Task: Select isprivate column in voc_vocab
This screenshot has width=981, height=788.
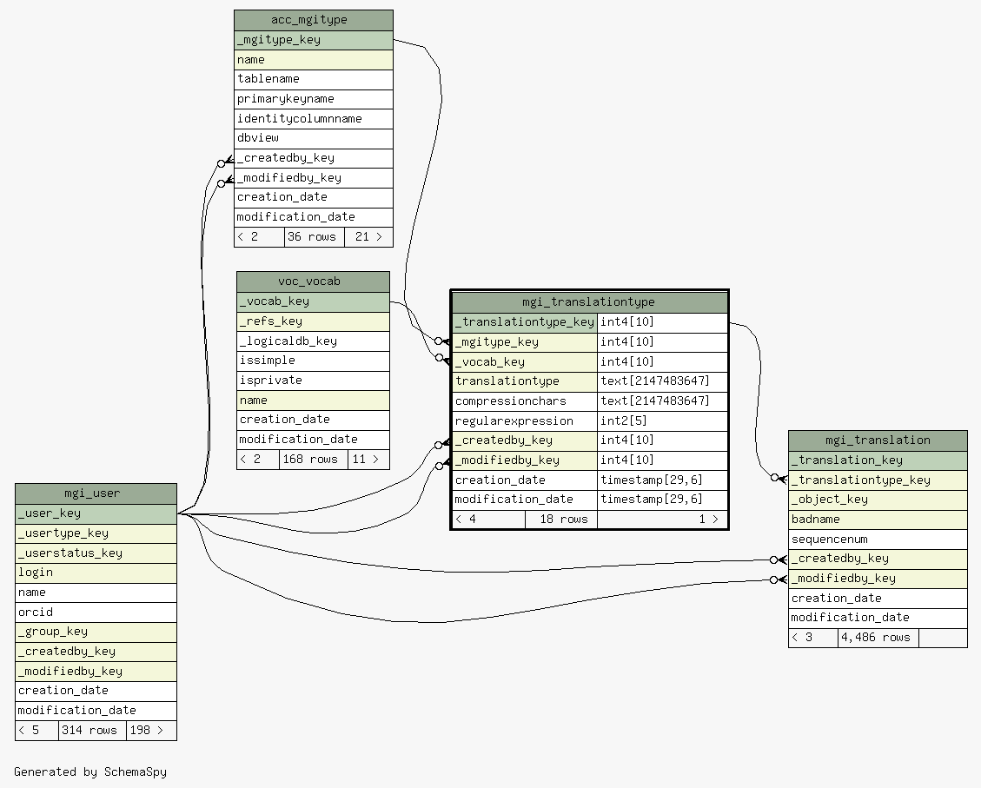Action: [313, 381]
